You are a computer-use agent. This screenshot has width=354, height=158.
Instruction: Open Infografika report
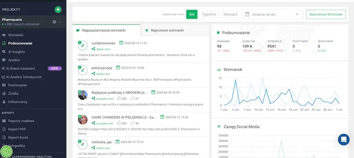(x=17, y=145)
